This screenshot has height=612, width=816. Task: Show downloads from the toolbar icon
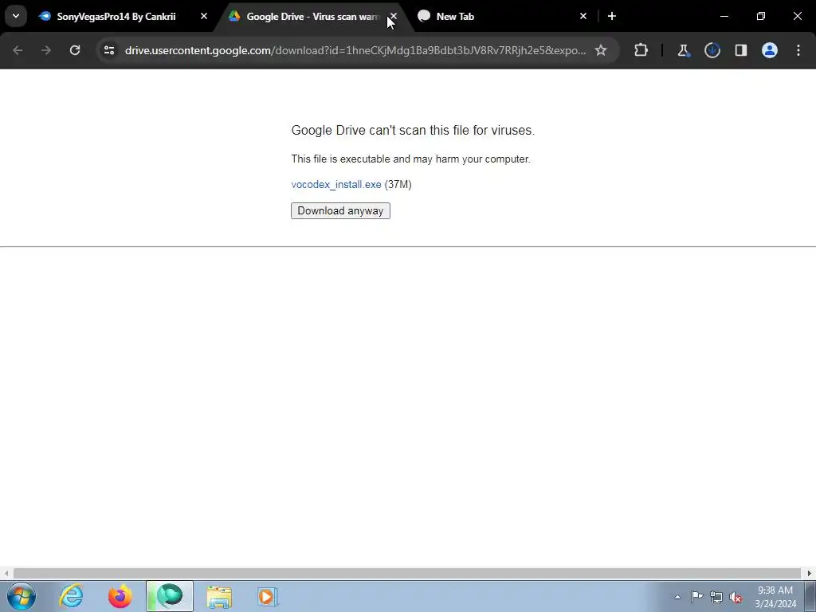coord(712,50)
